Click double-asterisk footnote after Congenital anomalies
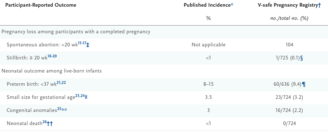328x132 pixels. click(x=64, y=110)
